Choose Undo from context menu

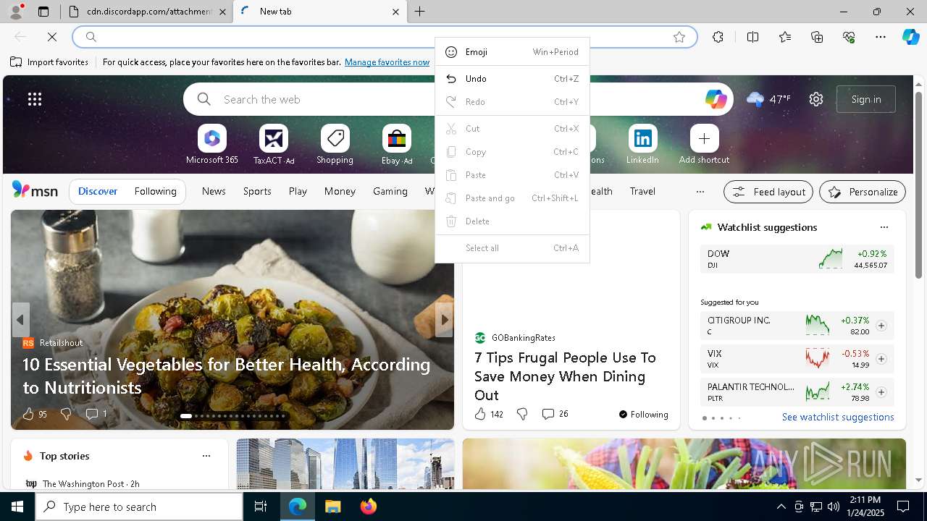(x=512, y=79)
